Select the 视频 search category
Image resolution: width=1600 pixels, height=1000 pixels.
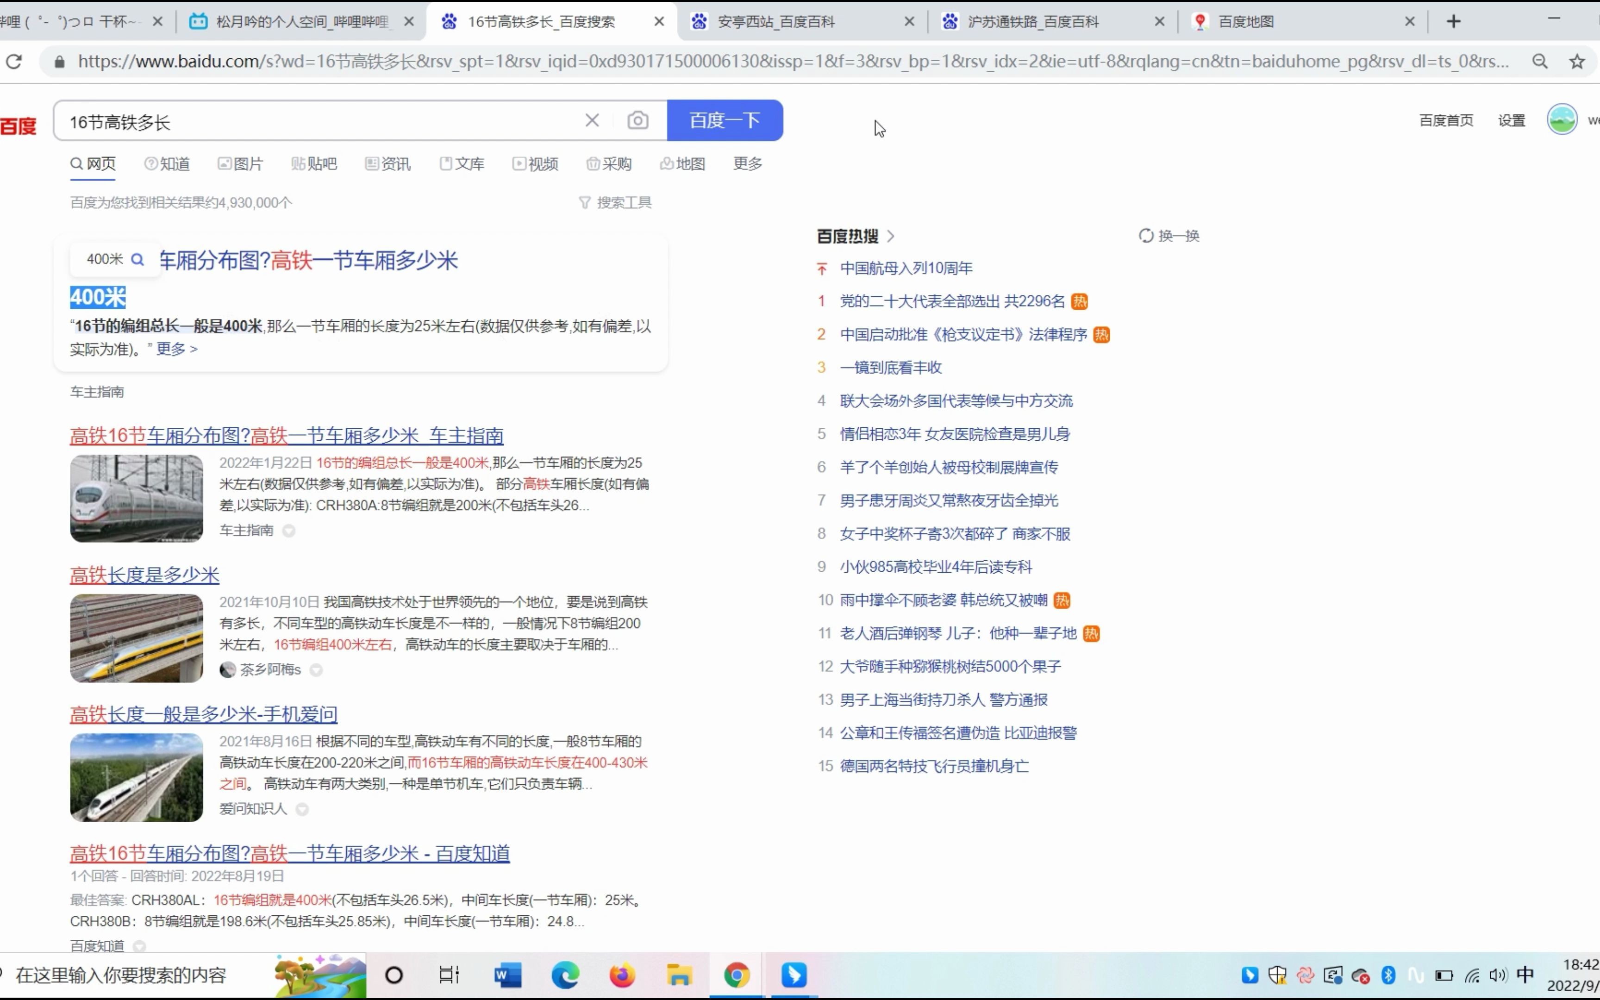(536, 164)
